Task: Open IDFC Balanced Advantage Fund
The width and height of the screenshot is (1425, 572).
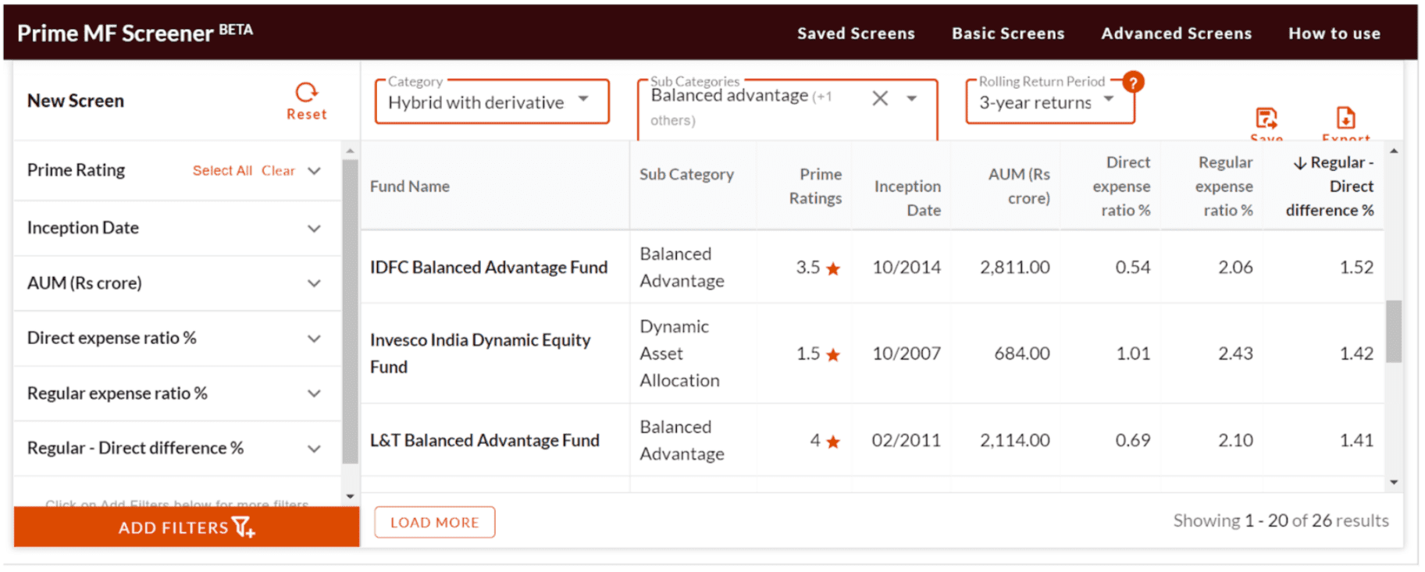Action: pyautogui.click(x=489, y=268)
